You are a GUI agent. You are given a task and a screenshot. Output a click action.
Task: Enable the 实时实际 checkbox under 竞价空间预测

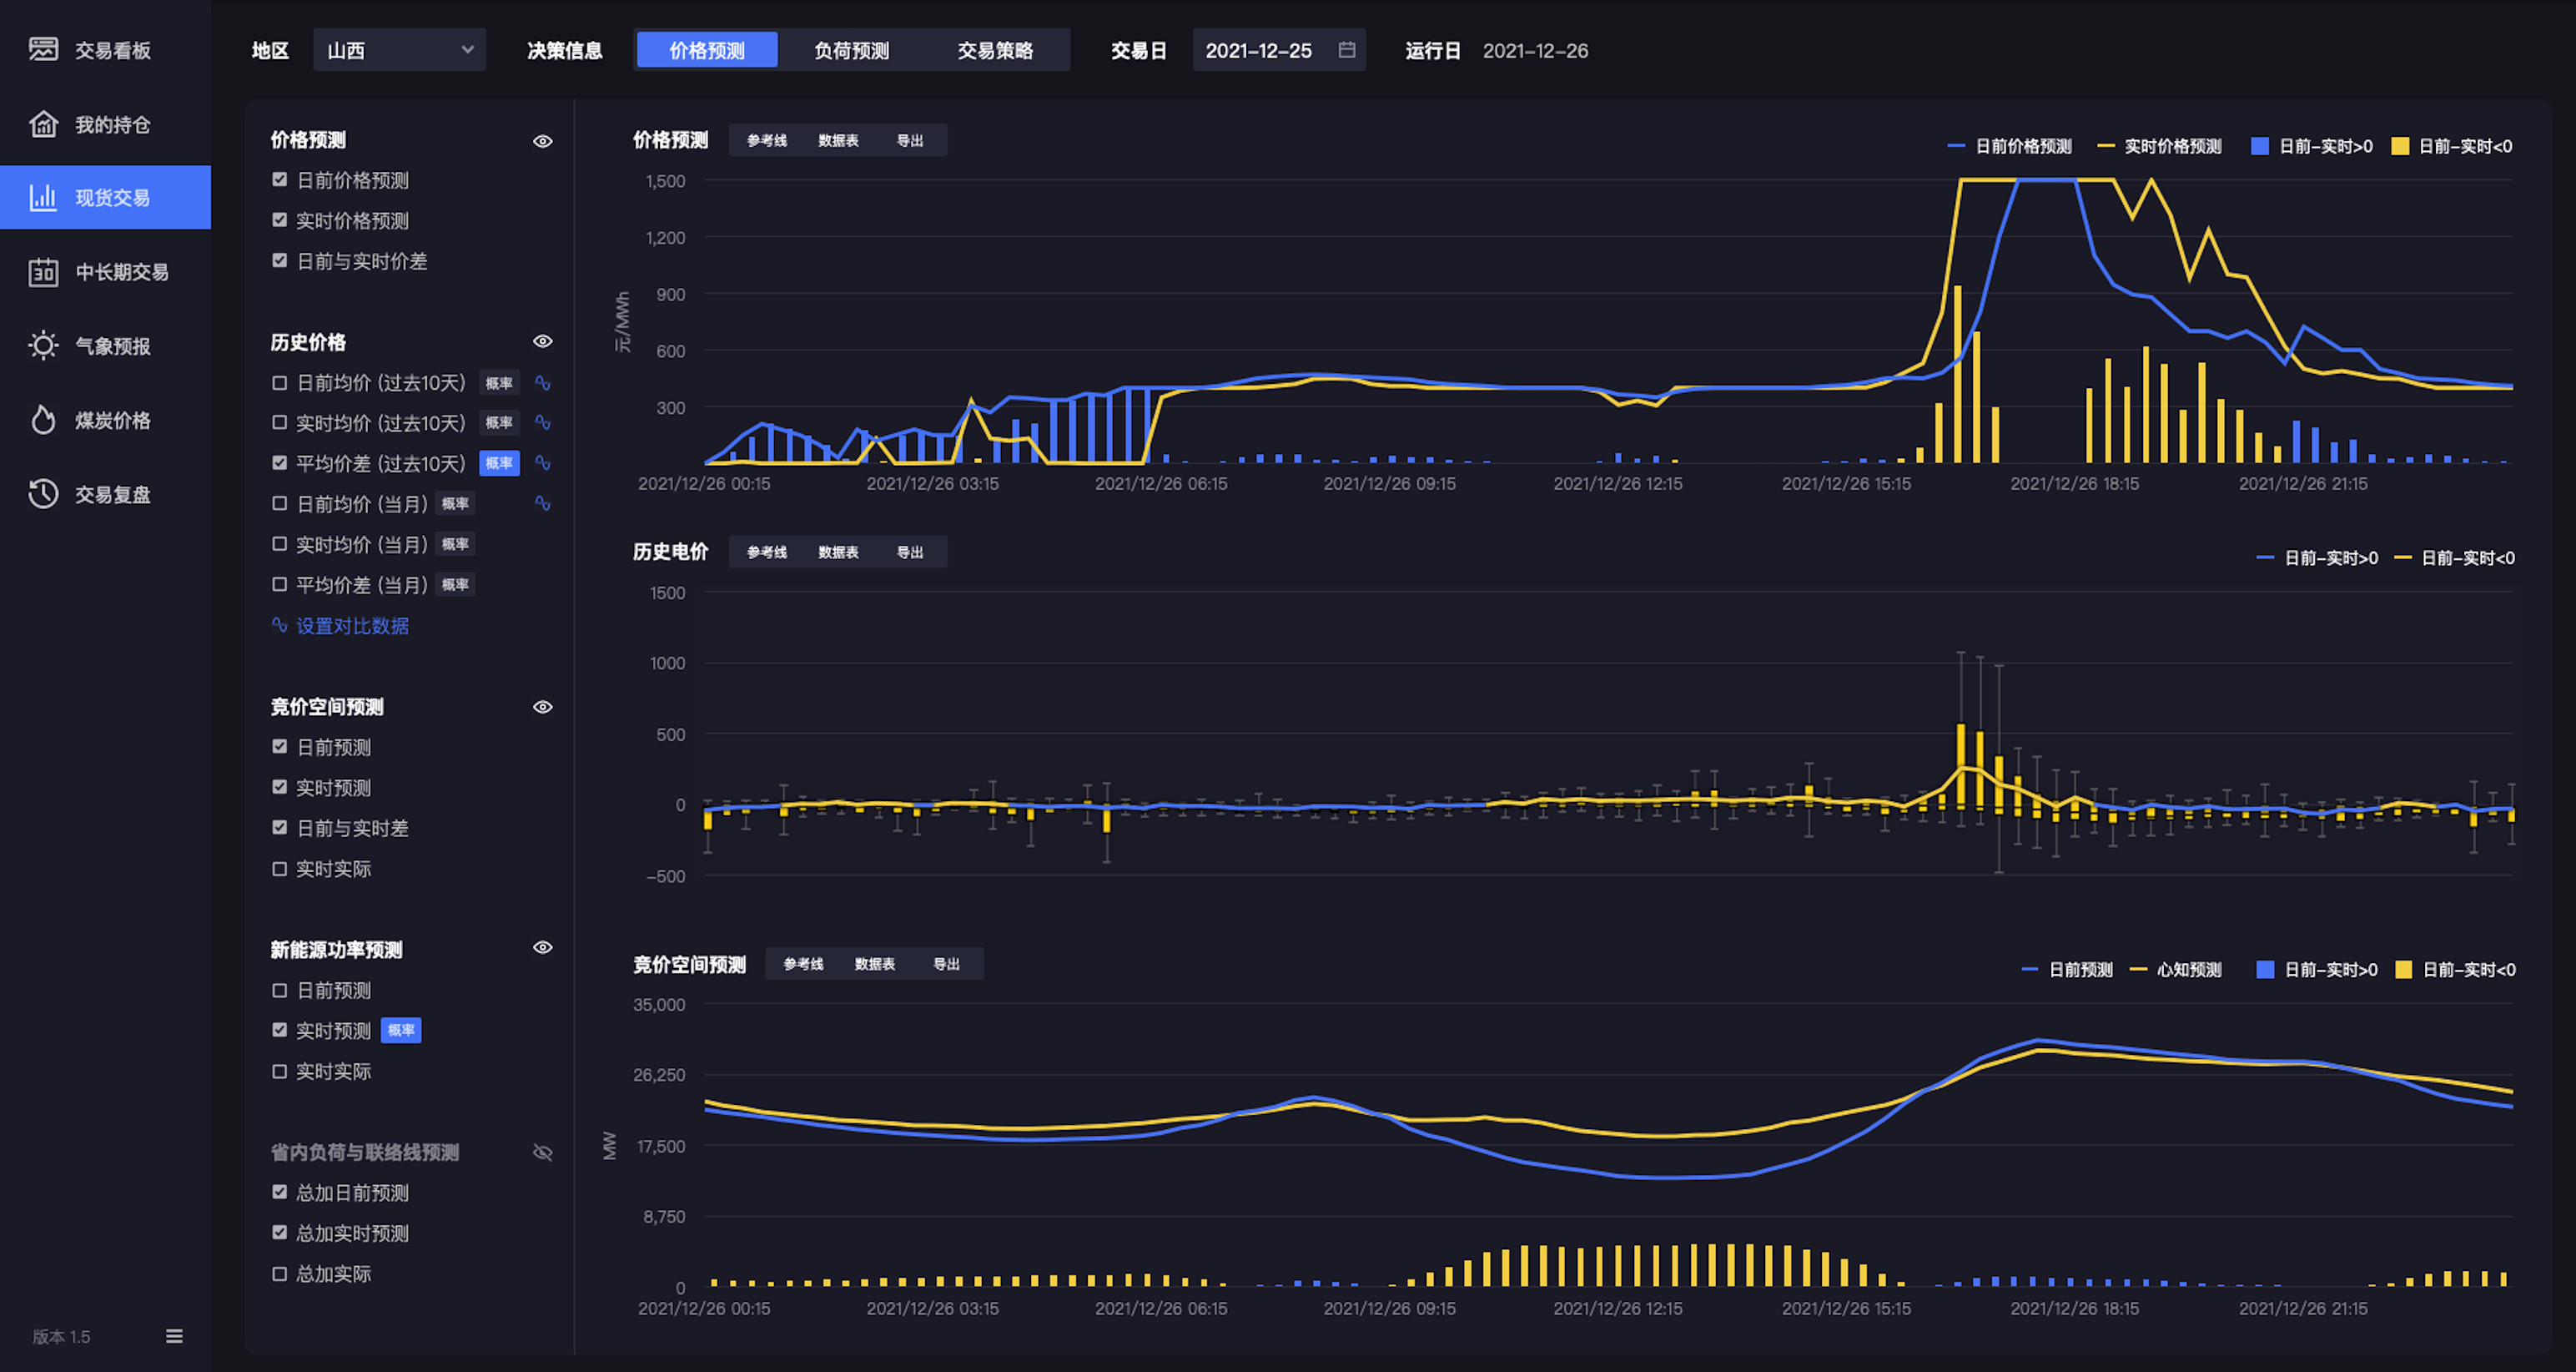[280, 869]
